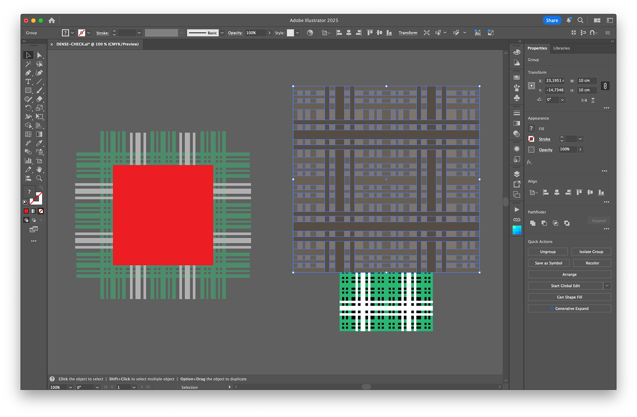Activate the Magic Wand tool
Image resolution: width=637 pixels, height=417 pixels.
pos(28,64)
